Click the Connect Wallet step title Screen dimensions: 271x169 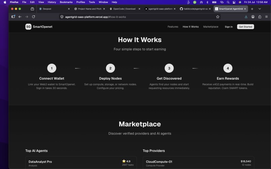pyautogui.click(x=52, y=78)
